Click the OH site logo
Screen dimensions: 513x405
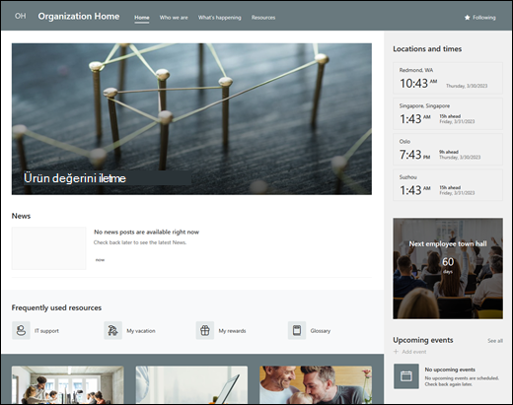pos(20,16)
